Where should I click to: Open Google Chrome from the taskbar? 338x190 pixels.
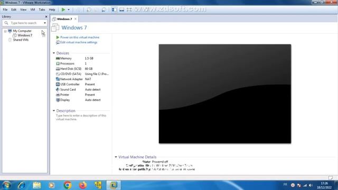click(x=68, y=185)
